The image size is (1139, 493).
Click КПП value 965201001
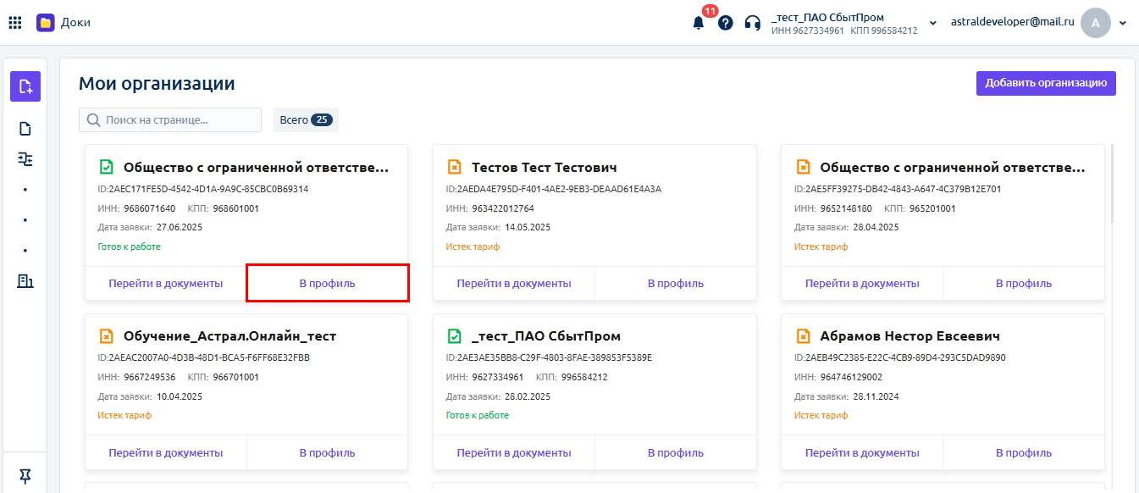tap(932, 208)
